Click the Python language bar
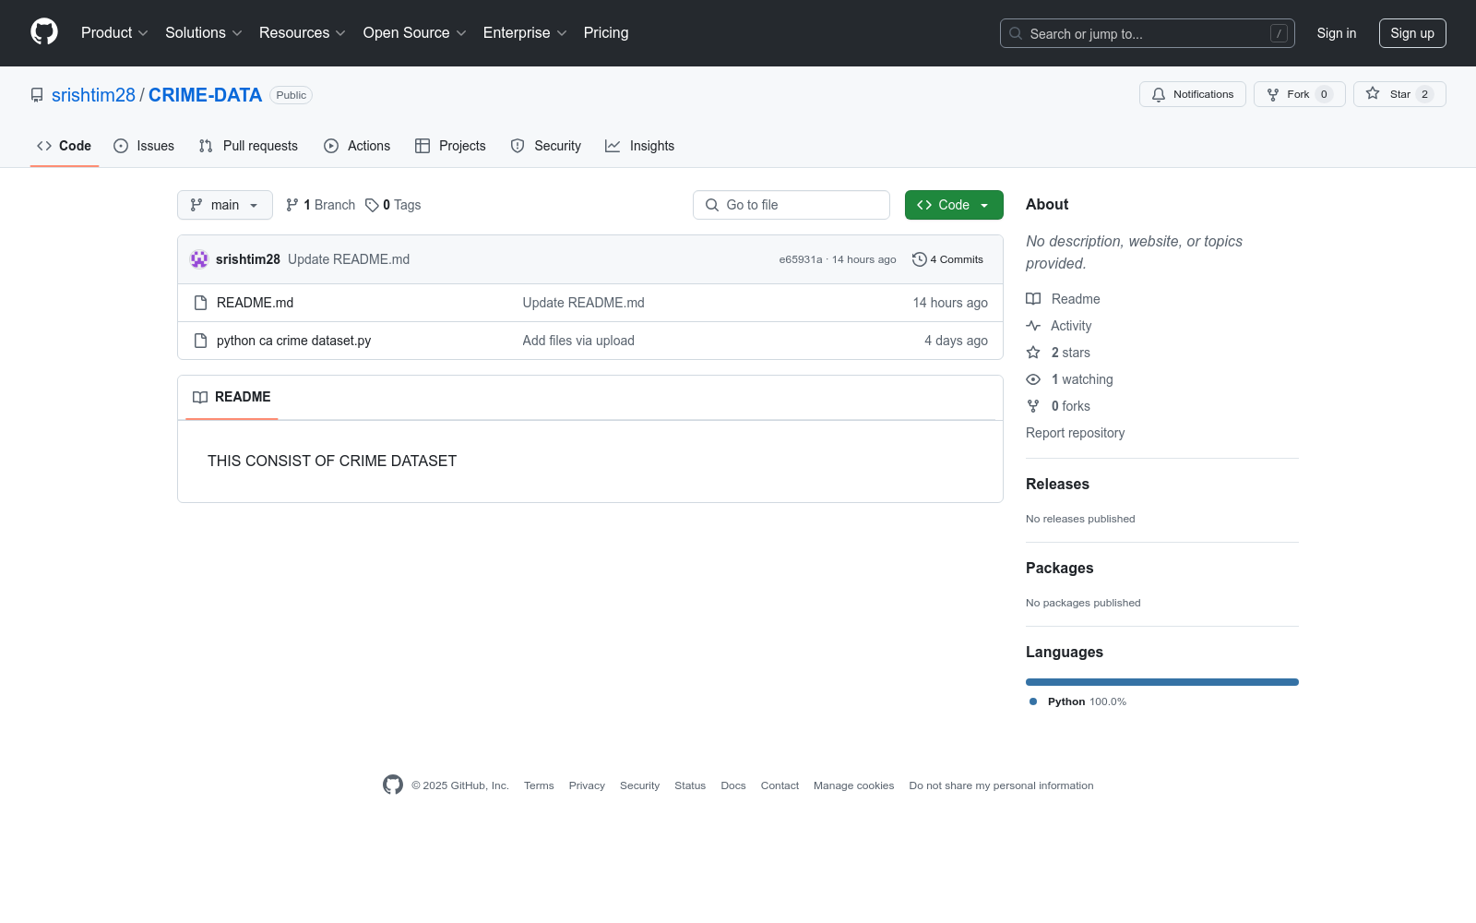This screenshot has height=923, width=1476. pos(1162,682)
